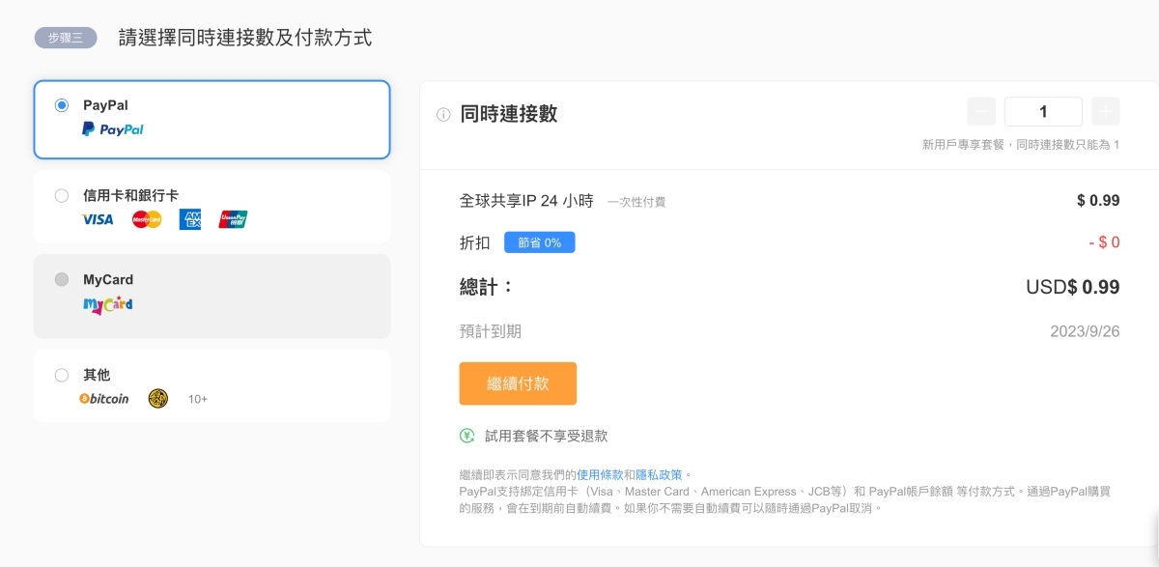This screenshot has height=567, width=1159.
Task: Click the green no-refund yen icon
Action: 467,436
